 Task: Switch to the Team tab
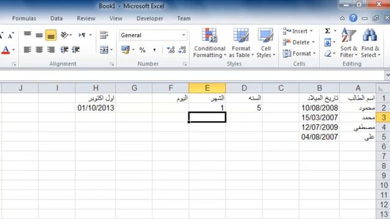184,18
